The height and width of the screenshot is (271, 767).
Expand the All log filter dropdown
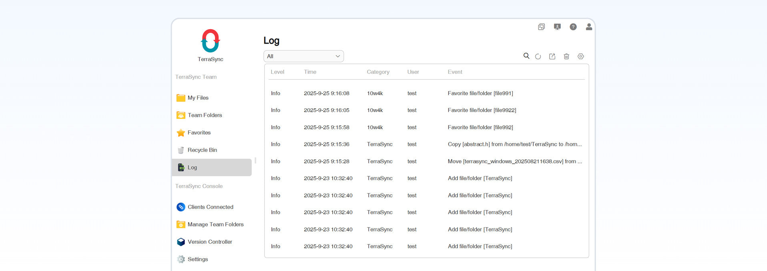303,56
